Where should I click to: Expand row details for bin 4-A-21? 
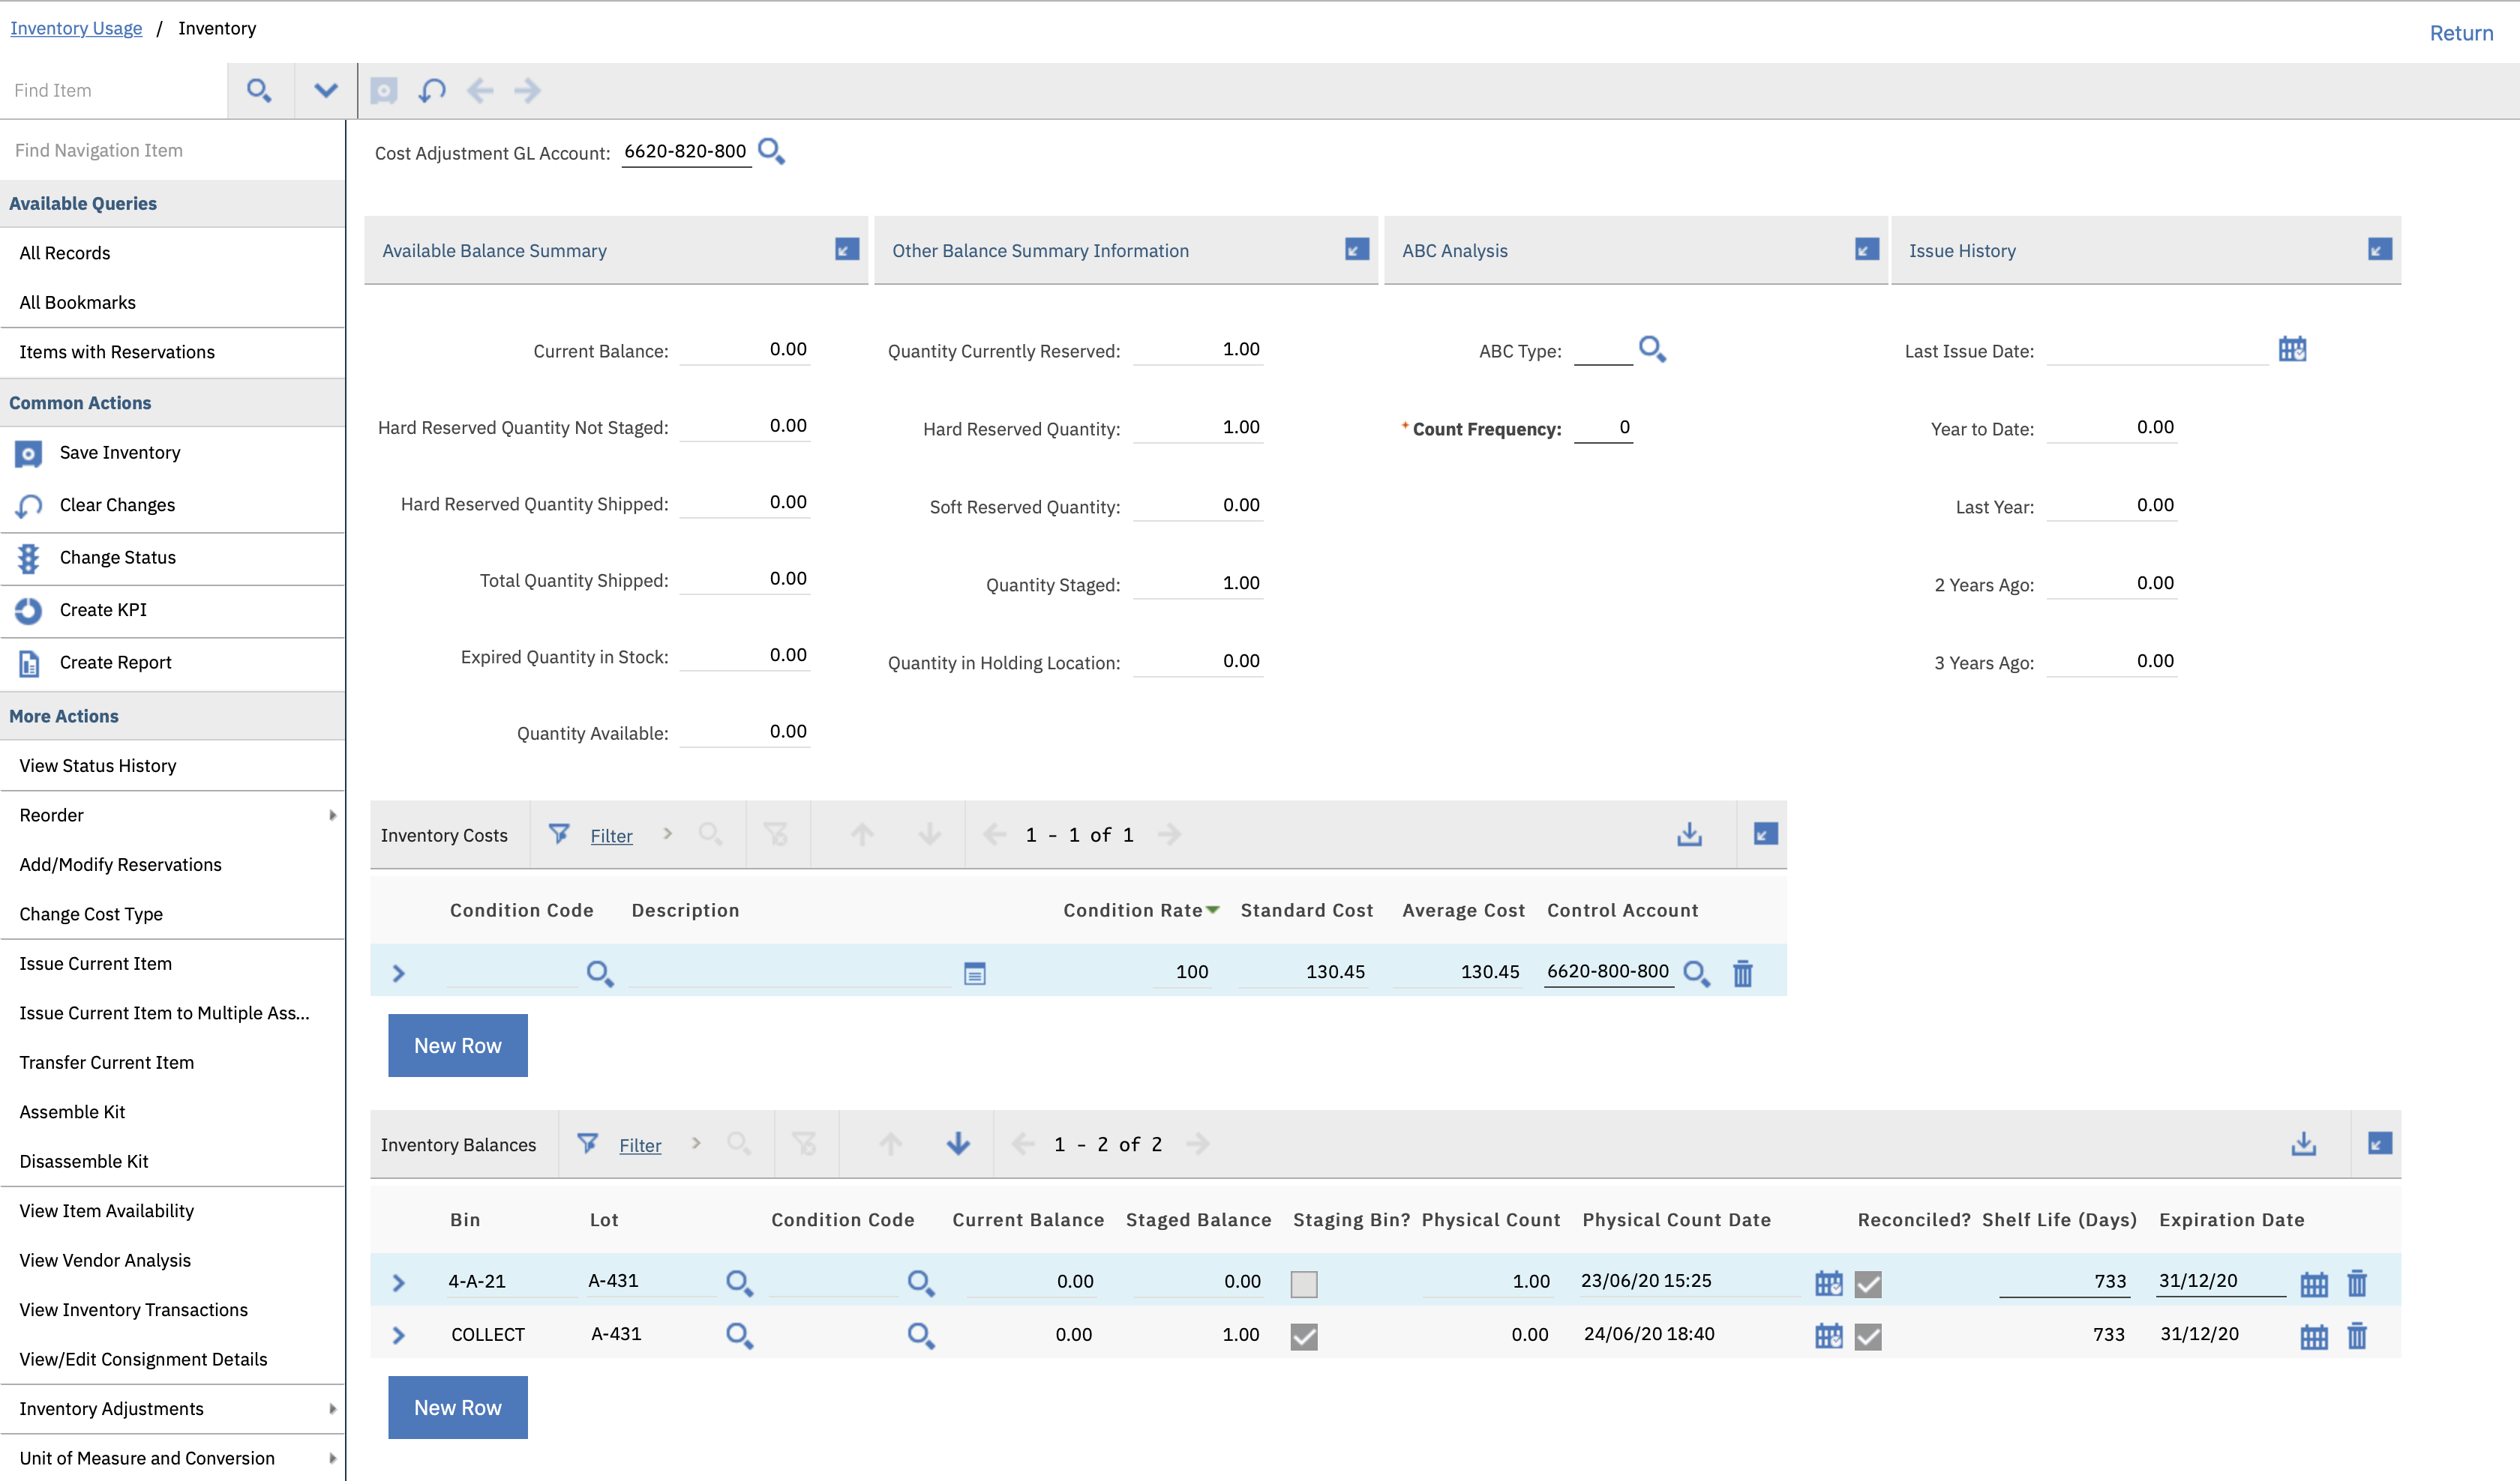pos(399,1282)
